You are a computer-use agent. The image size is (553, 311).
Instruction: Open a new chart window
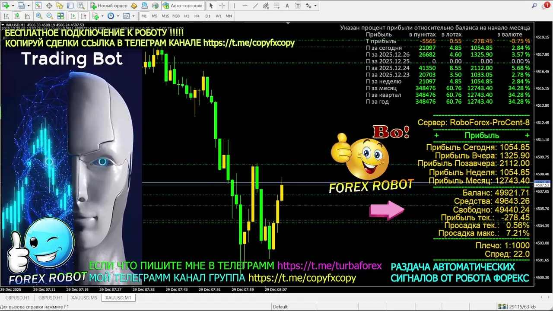point(5,6)
